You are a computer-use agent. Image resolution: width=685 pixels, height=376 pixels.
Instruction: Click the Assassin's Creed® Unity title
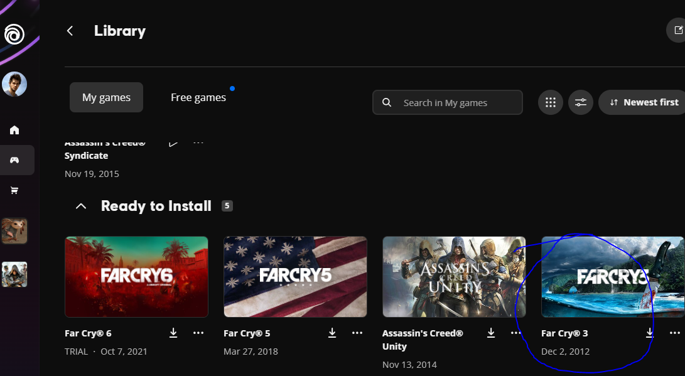click(x=423, y=340)
